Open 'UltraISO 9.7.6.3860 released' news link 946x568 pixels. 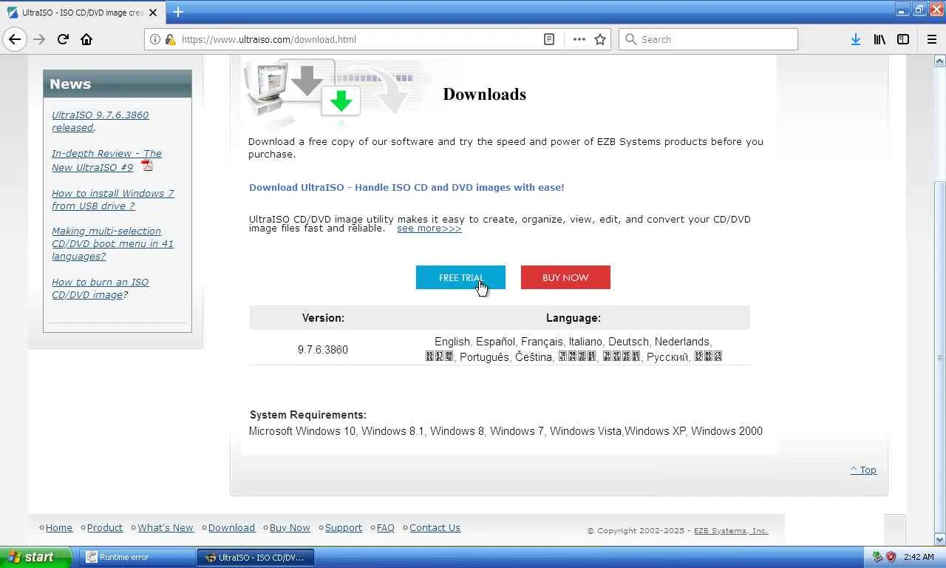pyautogui.click(x=100, y=121)
